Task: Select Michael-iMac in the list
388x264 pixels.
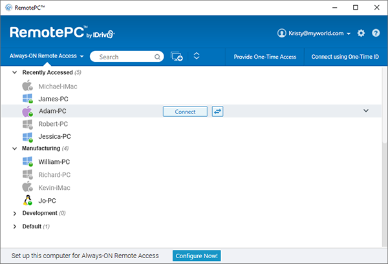Action: pos(58,86)
